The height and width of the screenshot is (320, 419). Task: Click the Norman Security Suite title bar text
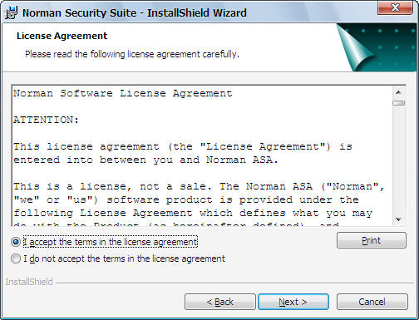point(135,12)
